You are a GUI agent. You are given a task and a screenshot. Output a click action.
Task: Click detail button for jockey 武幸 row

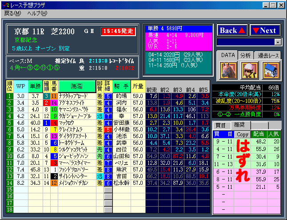pyautogui.click(x=108, y=143)
